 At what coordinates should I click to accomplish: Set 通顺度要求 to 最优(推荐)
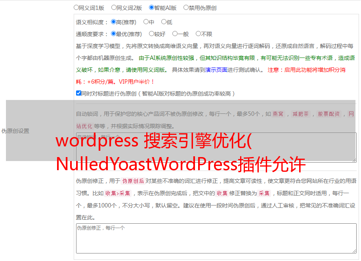coord(113,34)
